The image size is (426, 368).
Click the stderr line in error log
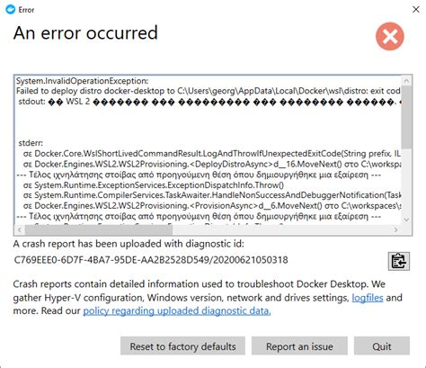(x=31, y=143)
